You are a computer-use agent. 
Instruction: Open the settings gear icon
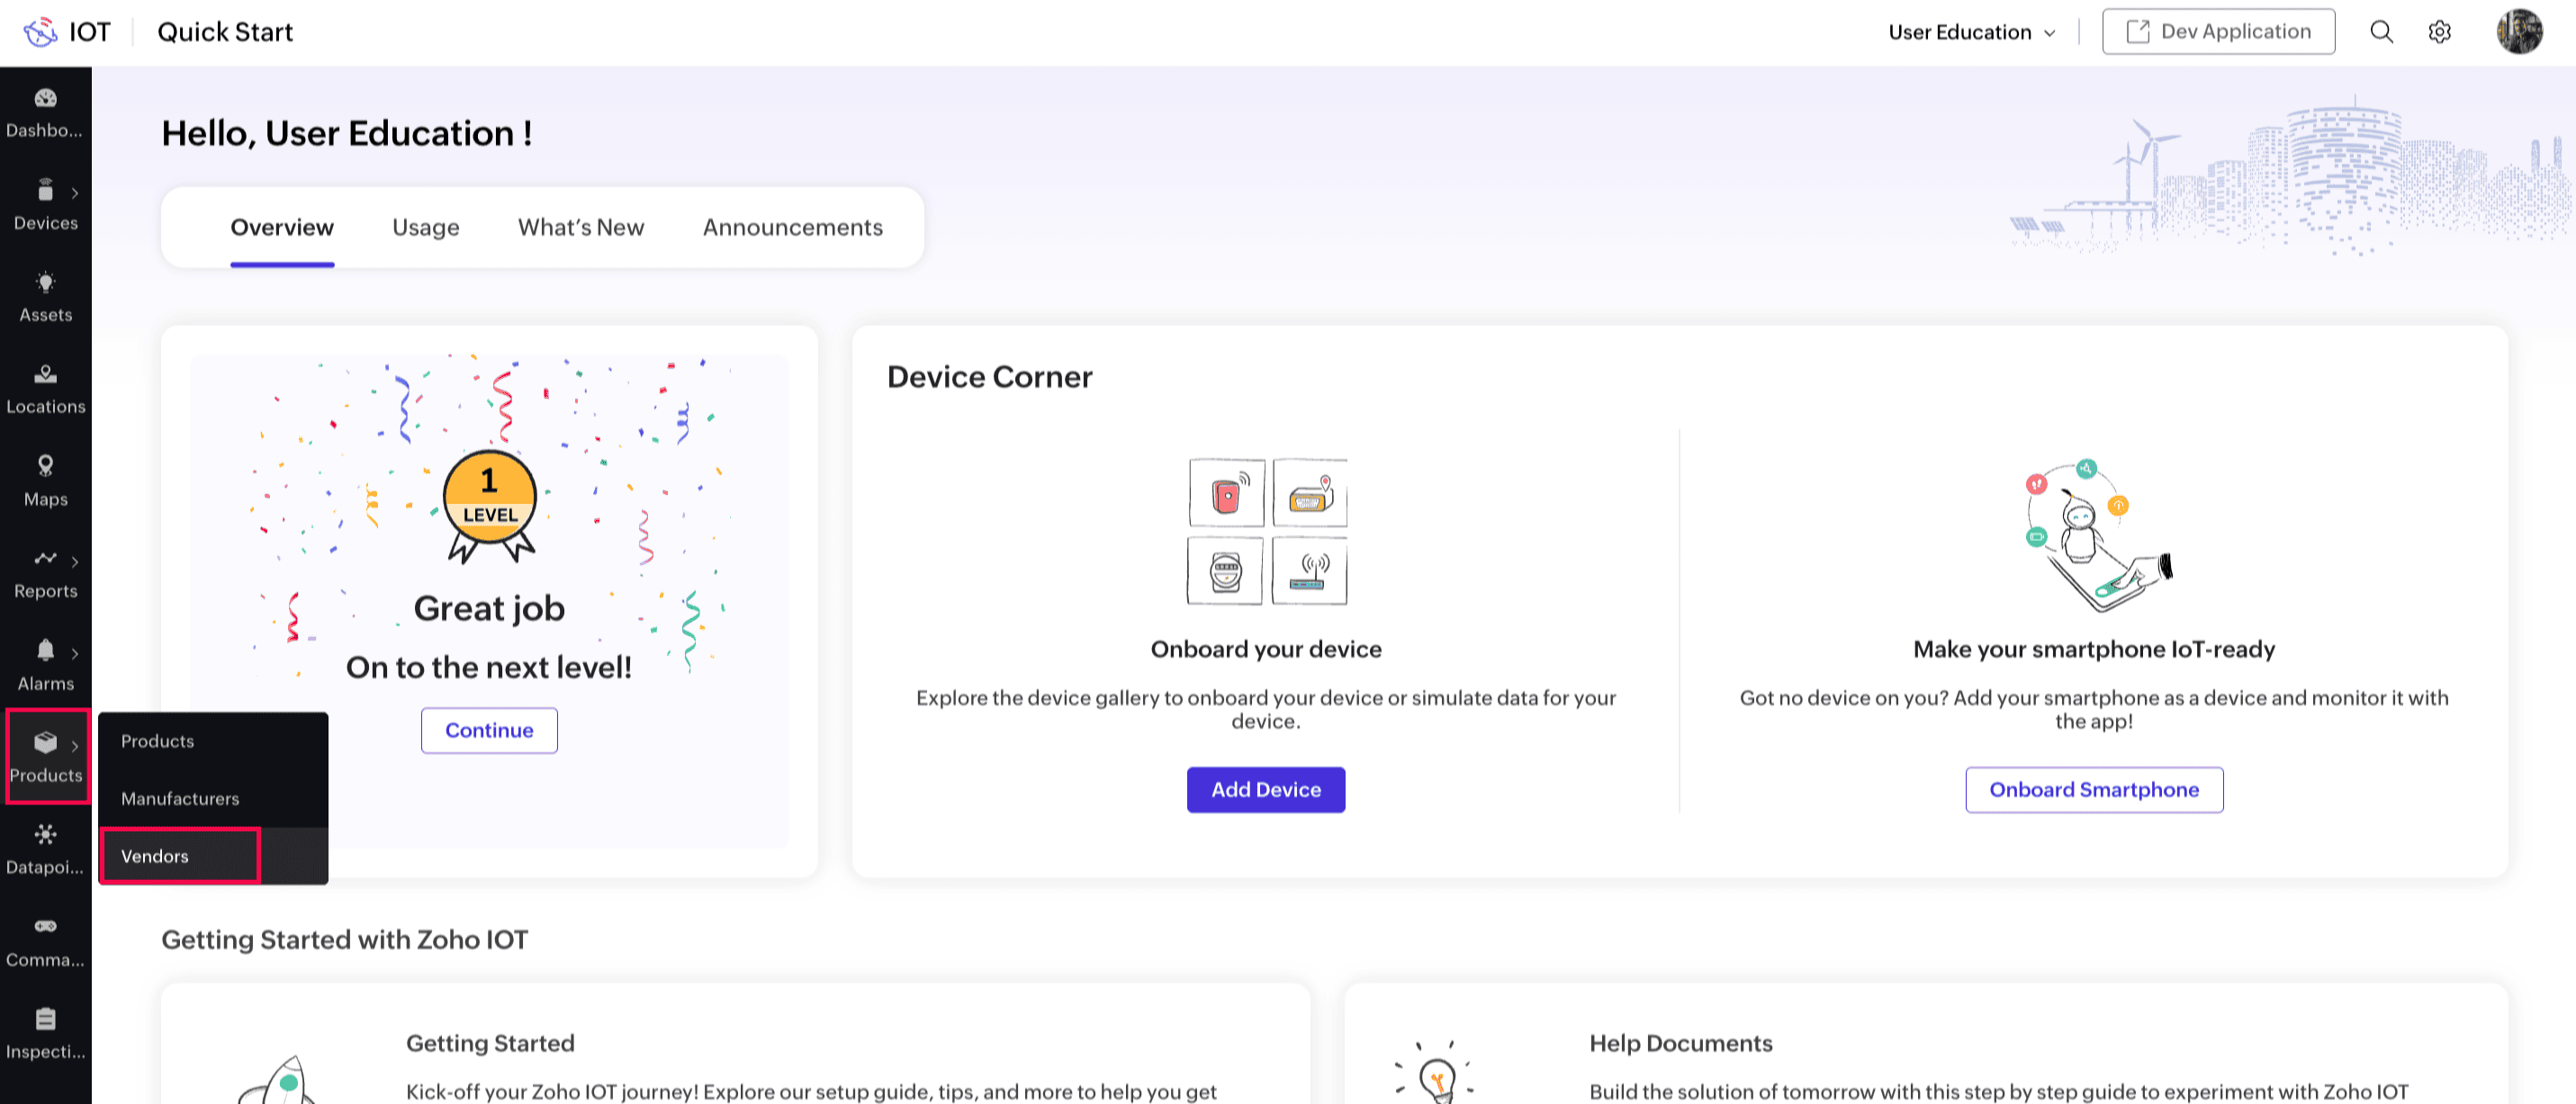[2439, 32]
